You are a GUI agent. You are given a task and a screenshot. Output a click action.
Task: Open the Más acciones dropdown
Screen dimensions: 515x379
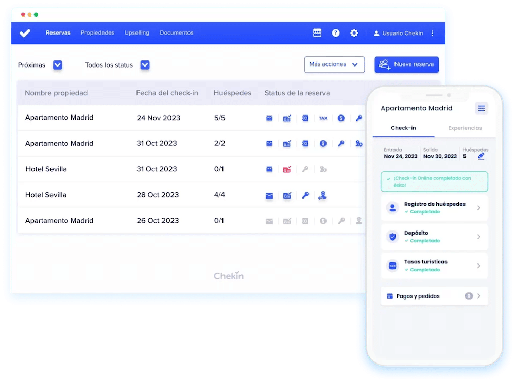tap(334, 64)
